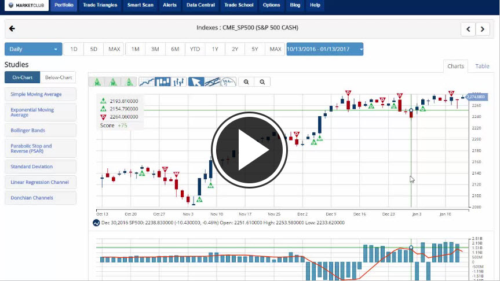The image size is (500, 281).
Task: Open the Options menu
Action: click(x=271, y=5)
